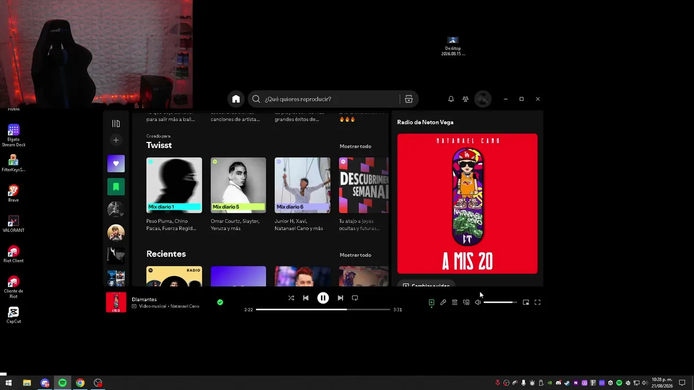Open the mini player
The image size is (694, 390).
tap(526, 302)
